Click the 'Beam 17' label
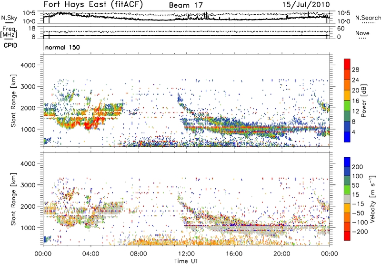Viewport: 381px width, 264px height. point(186,5)
